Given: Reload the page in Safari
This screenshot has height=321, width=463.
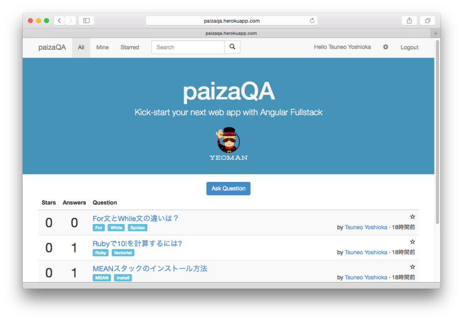Looking at the screenshot, I should (312, 21).
